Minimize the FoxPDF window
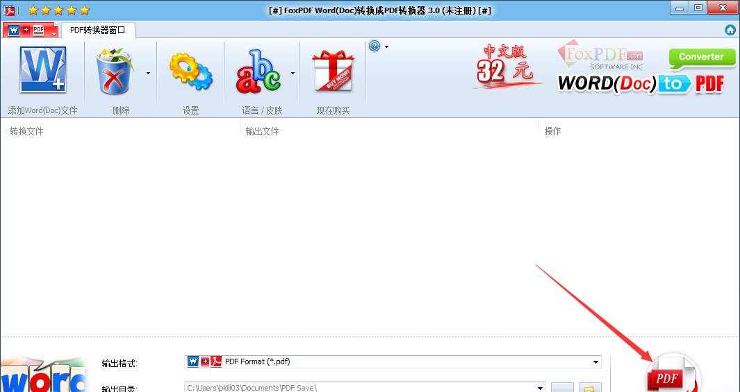The image size is (740, 392). pos(679,8)
